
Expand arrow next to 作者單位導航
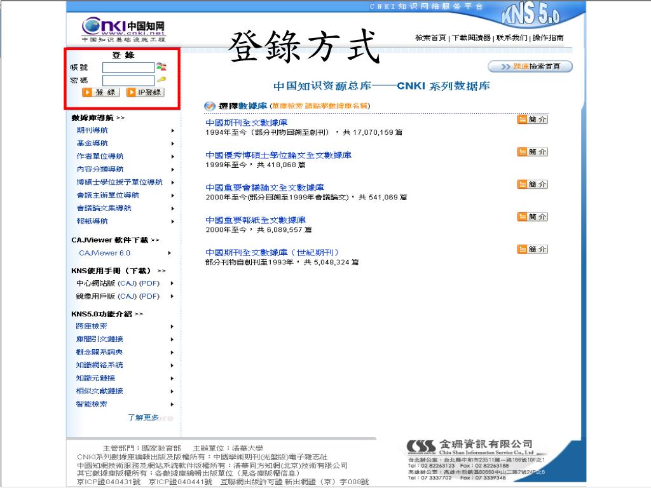coord(173,156)
